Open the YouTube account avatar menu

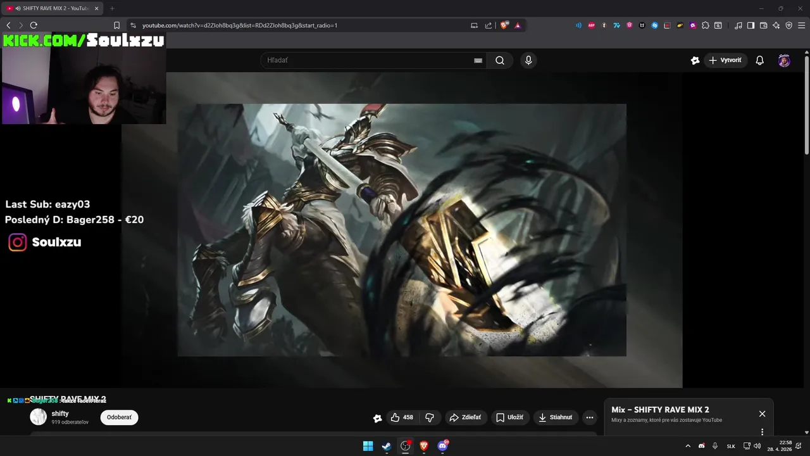pyautogui.click(x=784, y=60)
